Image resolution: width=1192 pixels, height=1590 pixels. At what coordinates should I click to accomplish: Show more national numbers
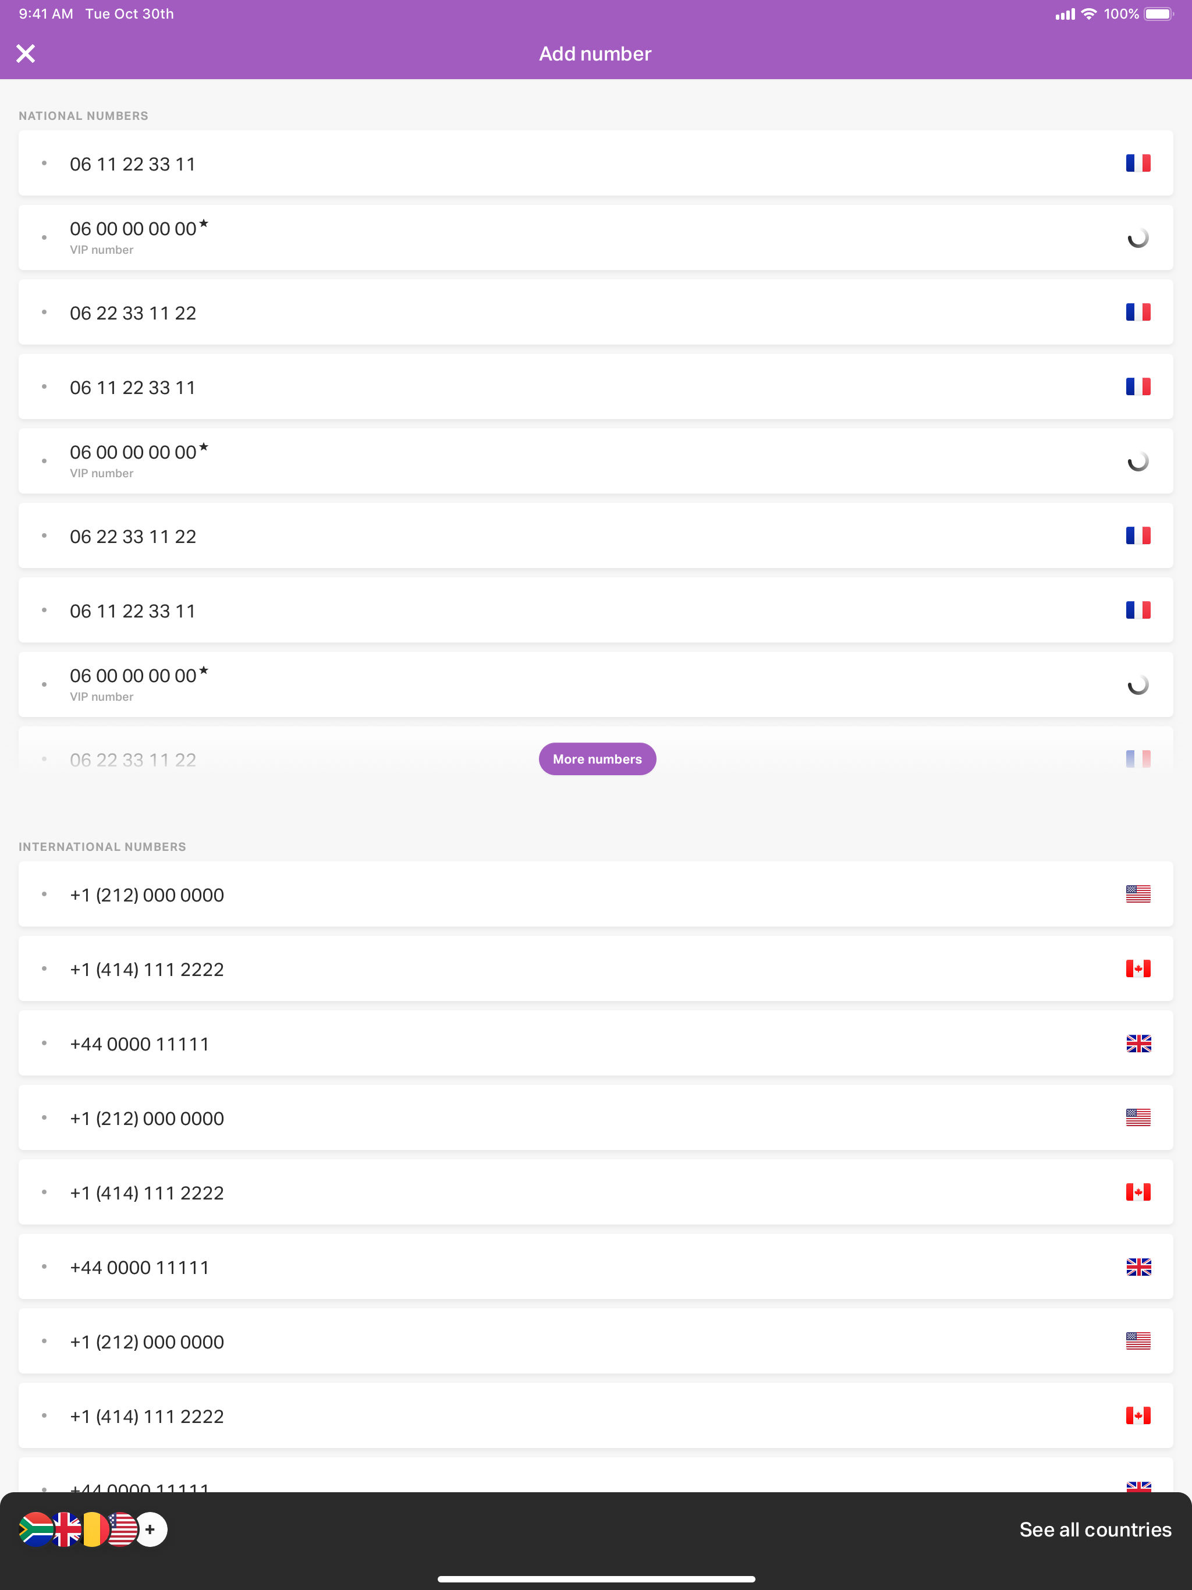pyautogui.click(x=597, y=759)
